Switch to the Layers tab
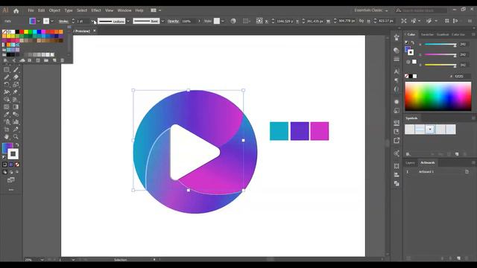477x268 pixels. (x=410, y=163)
